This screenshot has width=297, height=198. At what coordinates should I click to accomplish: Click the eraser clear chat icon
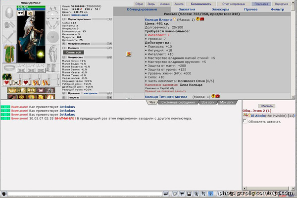tap(175, 194)
